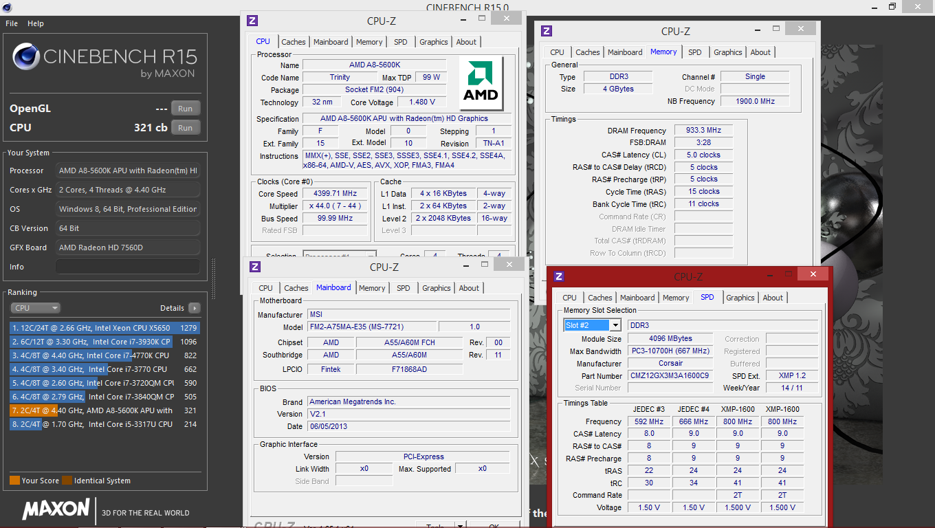This screenshot has width=935, height=528.
Task: Select ranking row Intel Core i7-3720QM
Action: click(104, 383)
